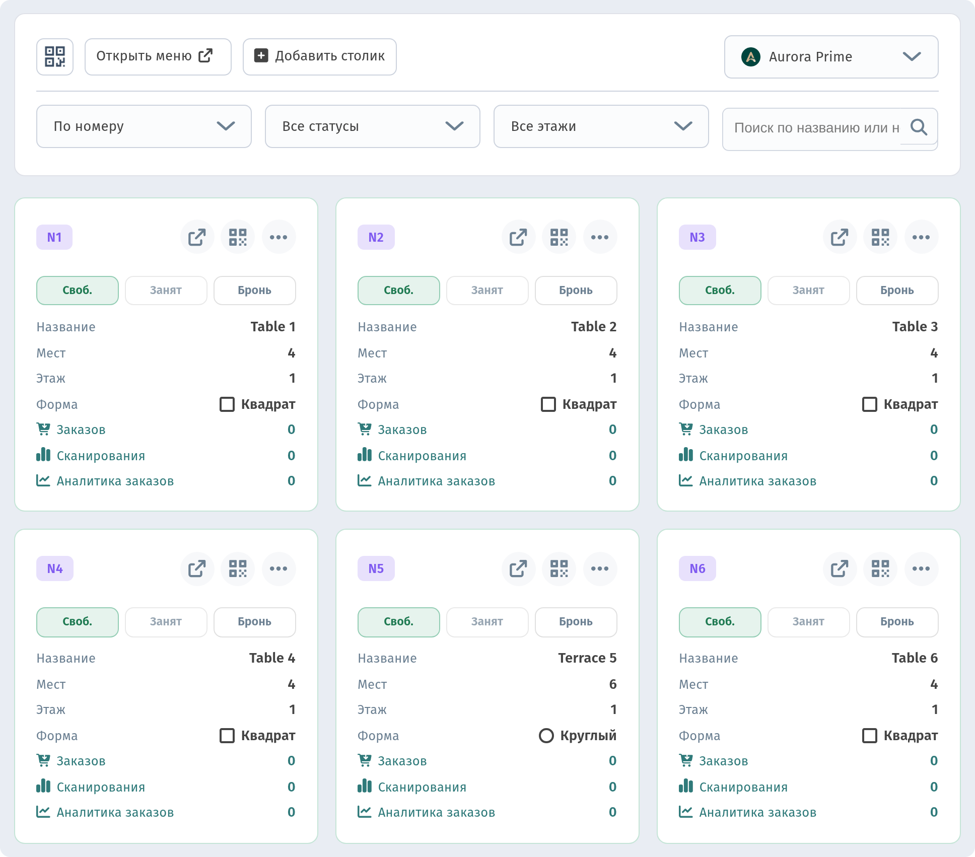Click the search magnifier icon
This screenshot has height=857, width=975.
pos(919,127)
